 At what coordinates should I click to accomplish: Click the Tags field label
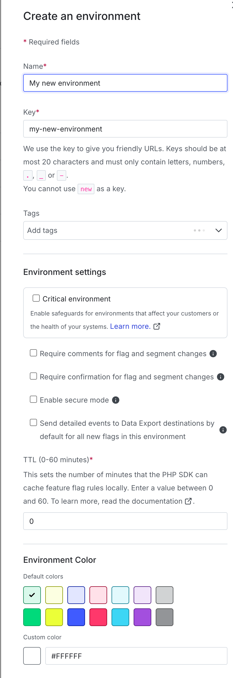[x=31, y=213]
